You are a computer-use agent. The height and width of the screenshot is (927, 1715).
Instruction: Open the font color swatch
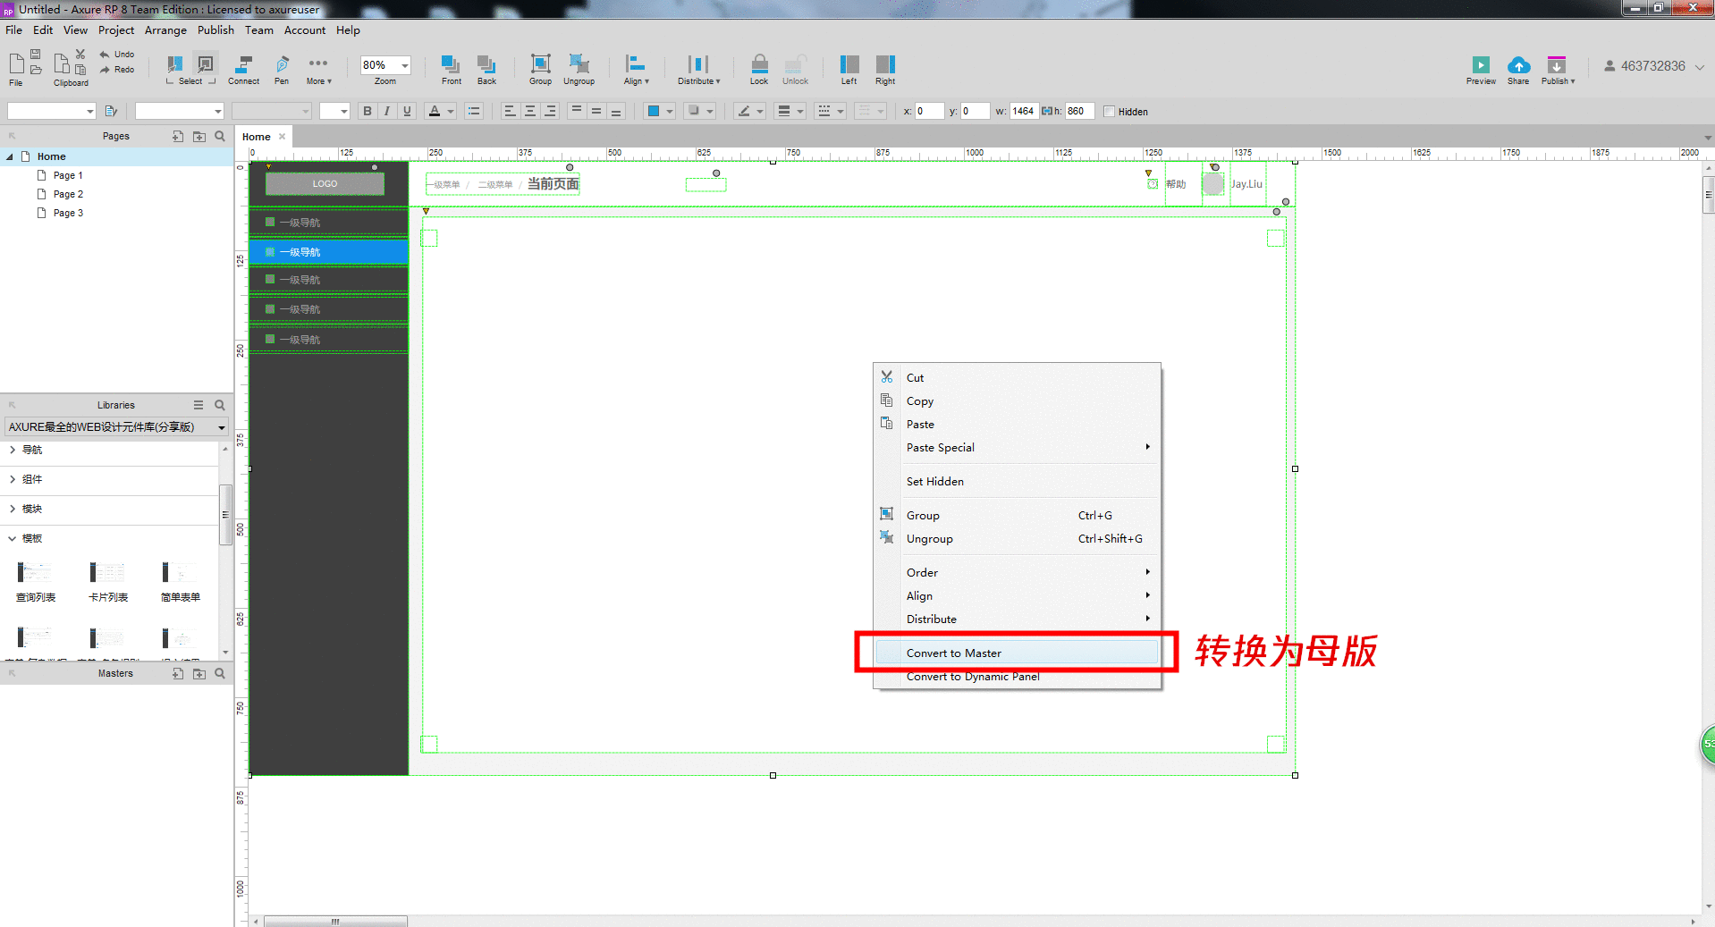click(x=435, y=112)
